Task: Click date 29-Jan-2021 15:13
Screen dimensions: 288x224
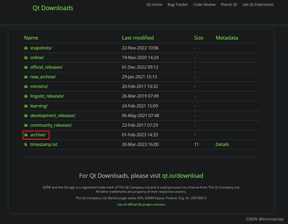Action: 139,77
